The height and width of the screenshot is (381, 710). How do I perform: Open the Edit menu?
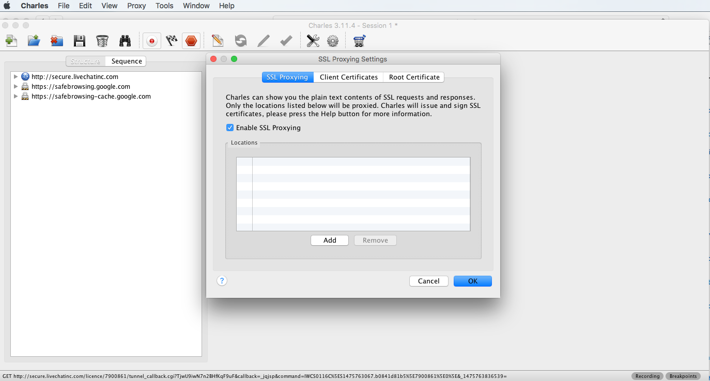tap(86, 6)
